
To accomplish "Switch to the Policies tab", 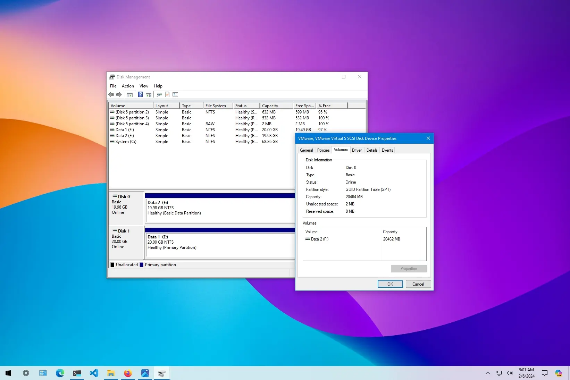I will (x=323, y=150).
